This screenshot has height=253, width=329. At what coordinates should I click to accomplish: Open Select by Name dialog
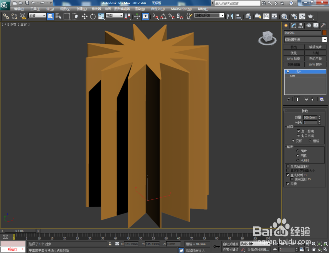point(58,16)
